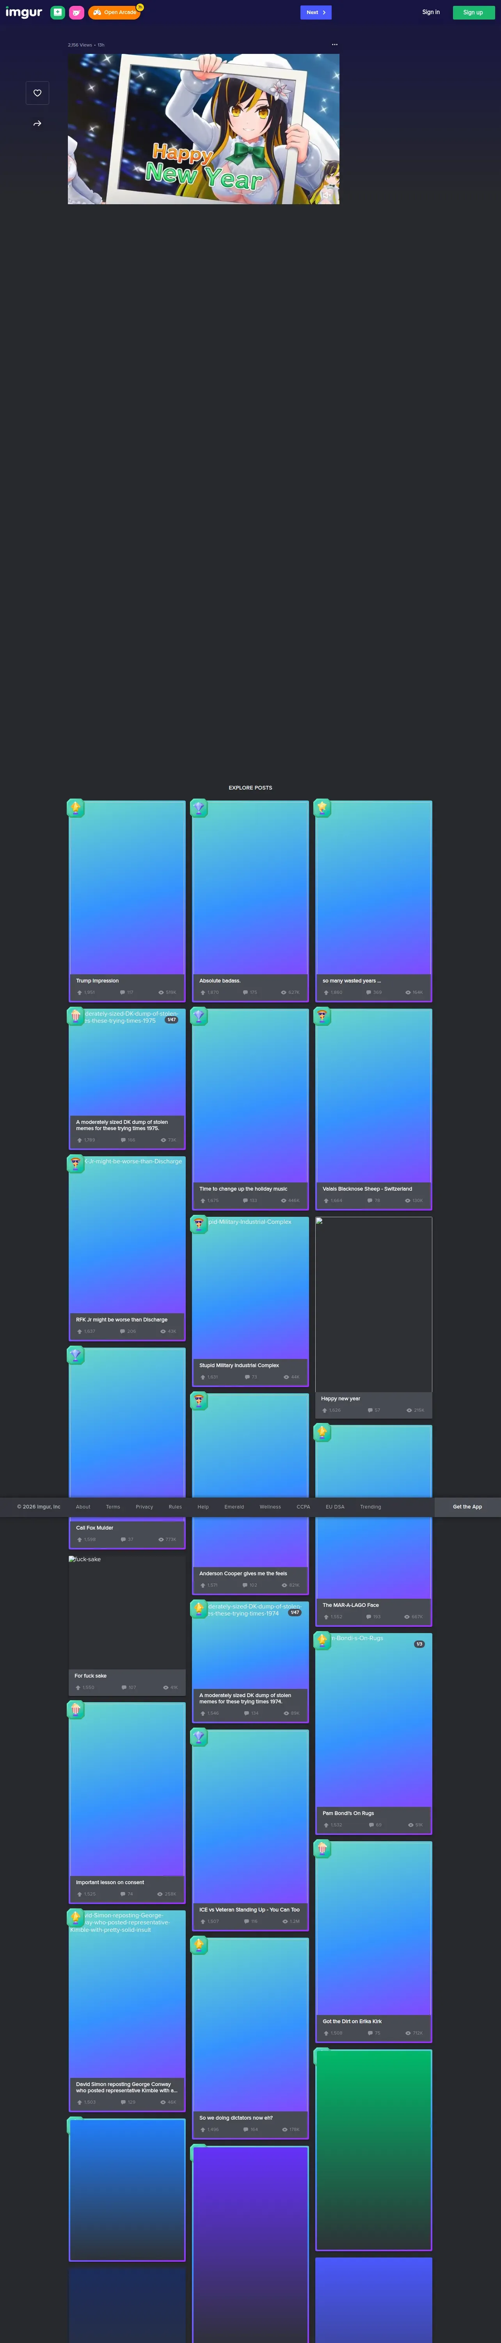
Task: Open ICE vs Veteran Standing Up post
Action: 250,1830
